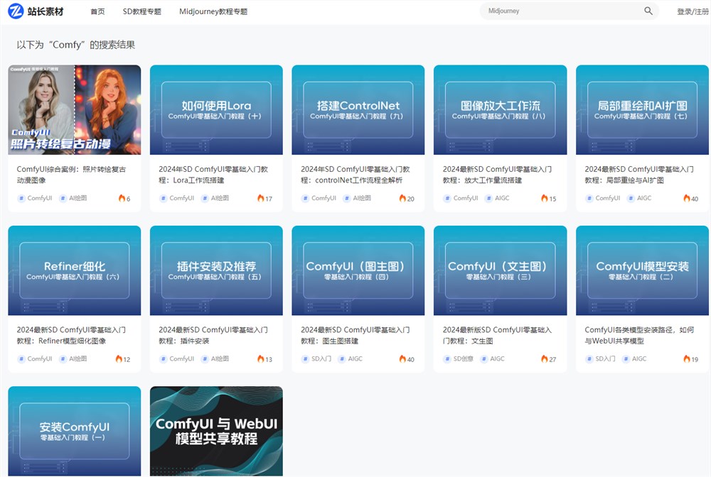The image size is (711, 477).
Task: Click AIGC tag on 局部重绘 card
Action: click(x=639, y=198)
